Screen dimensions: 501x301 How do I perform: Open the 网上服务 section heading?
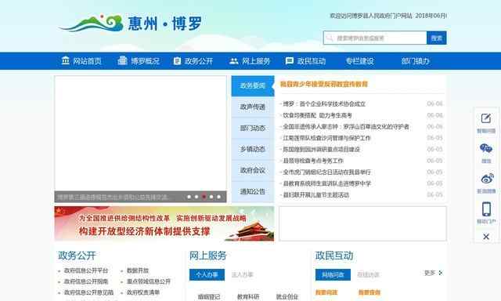(207, 256)
